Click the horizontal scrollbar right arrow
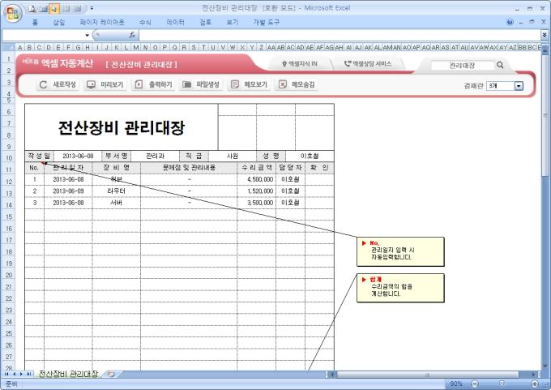 (533, 375)
